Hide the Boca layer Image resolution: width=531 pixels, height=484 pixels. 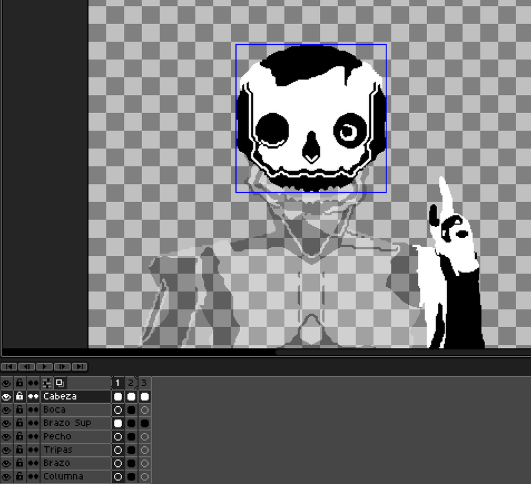(6, 410)
